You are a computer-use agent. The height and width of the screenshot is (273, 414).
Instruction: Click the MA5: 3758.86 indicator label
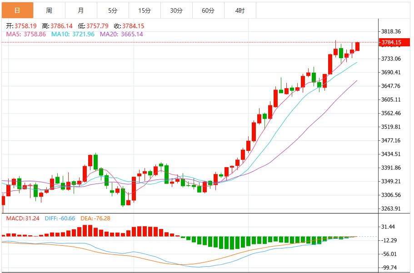pos(26,34)
